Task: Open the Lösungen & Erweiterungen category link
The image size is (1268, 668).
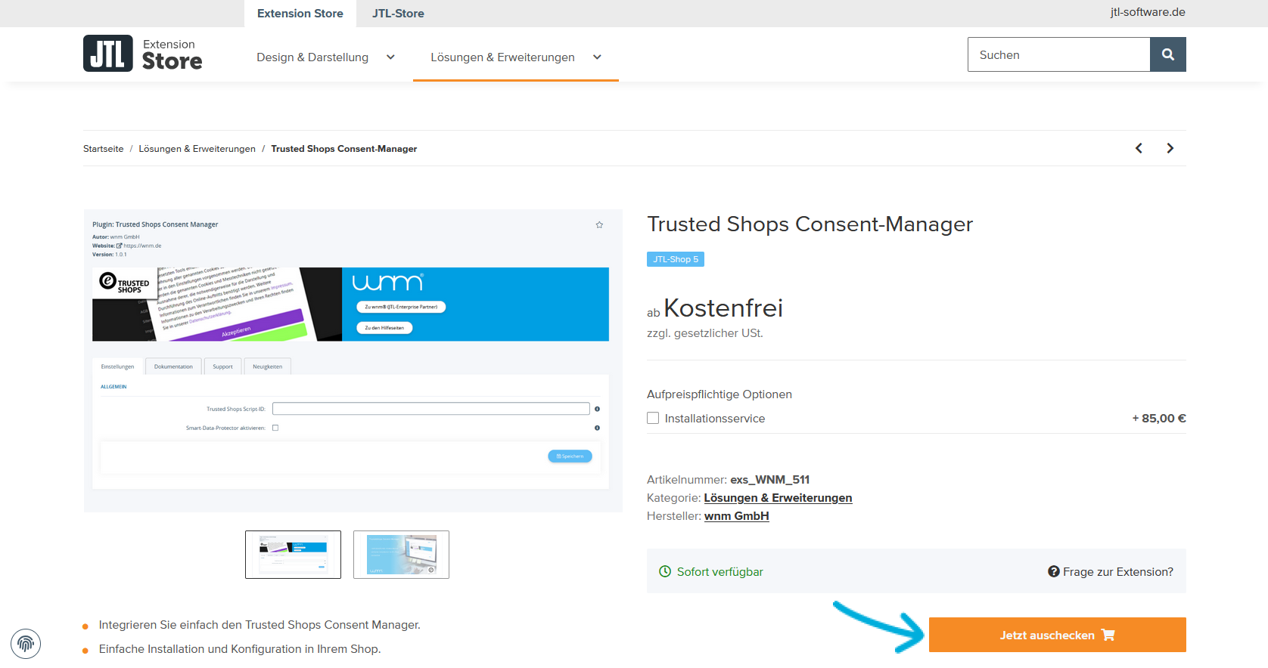Action: (778, 498)
